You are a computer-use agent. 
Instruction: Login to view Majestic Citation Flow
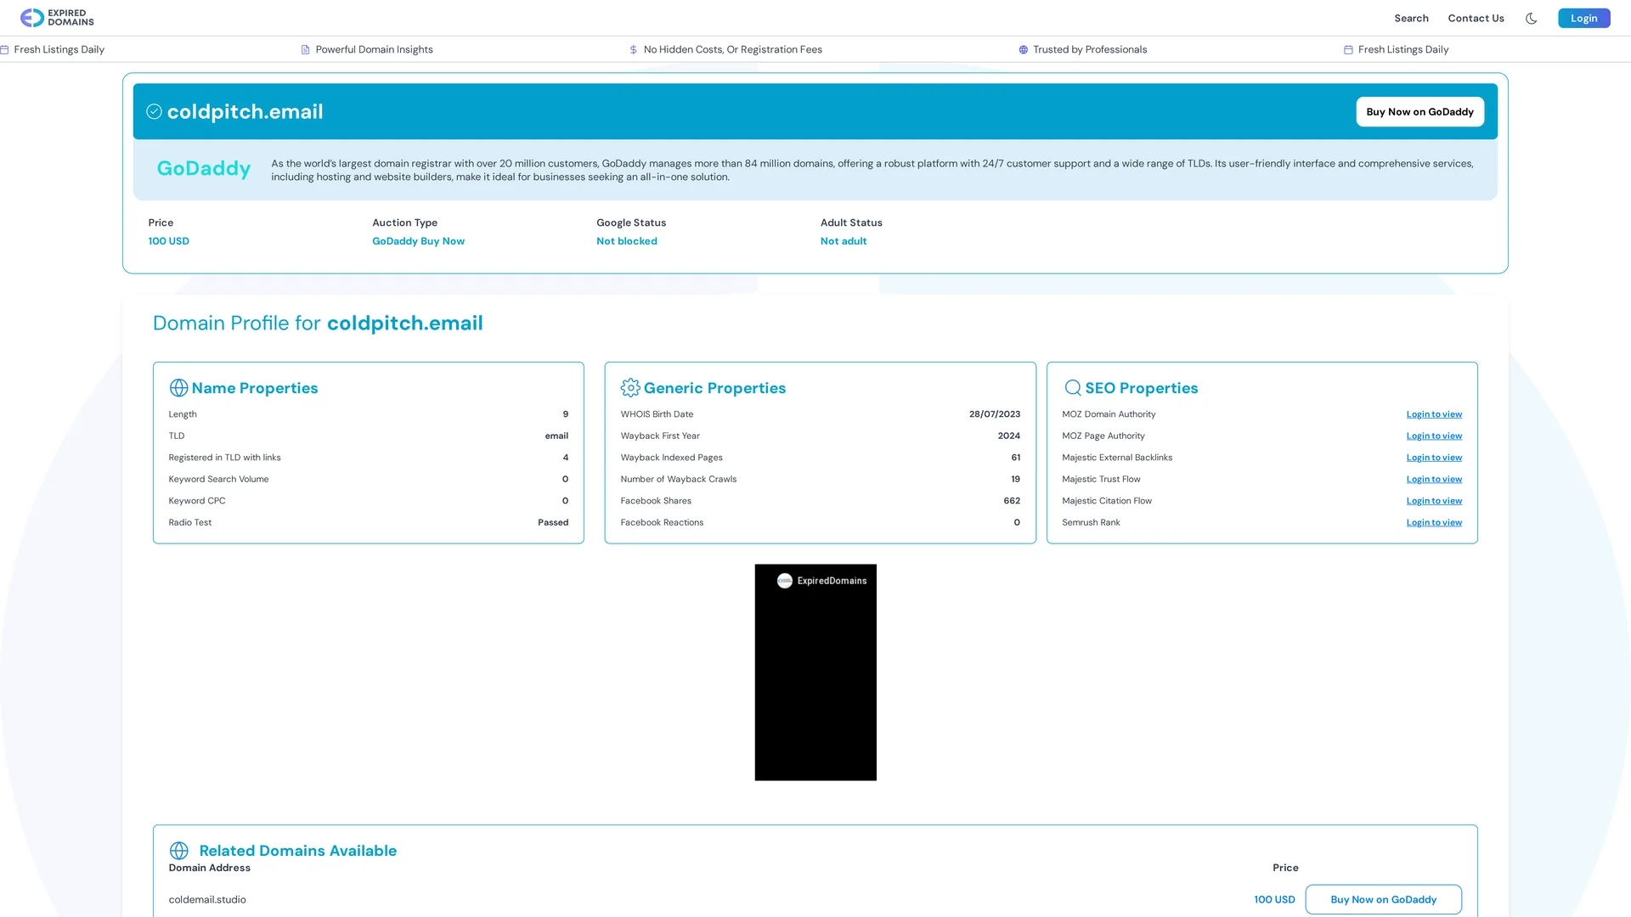coord(1434,501)
